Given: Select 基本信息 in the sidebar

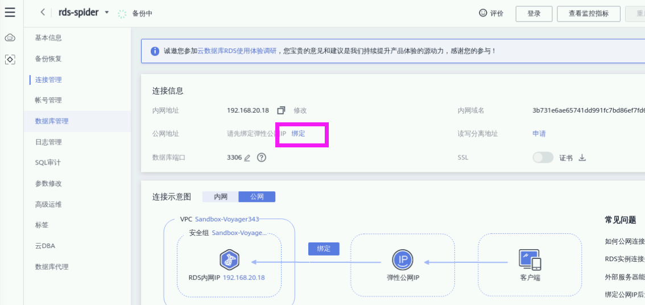Looking at the screenshot, I should [x=48, y=38].
